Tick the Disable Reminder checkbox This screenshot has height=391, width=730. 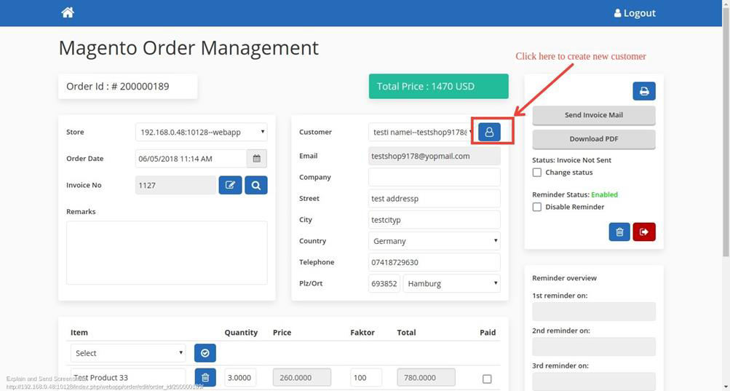(x=537, y=207)
